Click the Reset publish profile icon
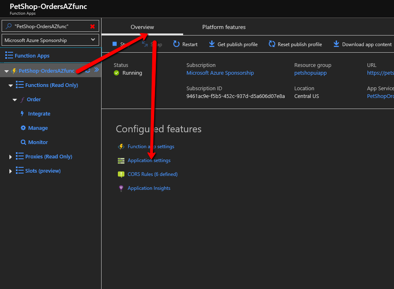The image size is (394, 289). [x=272, y=44]
